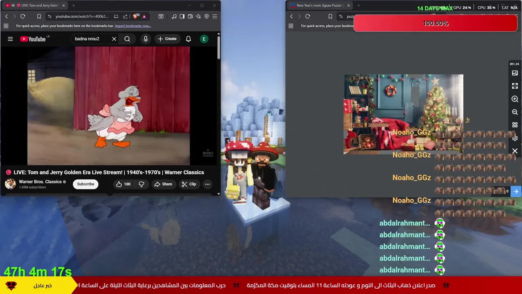522x294 pixels.
Task: Click the YouTube page vertical scrollbar
Action: [218, 48]
